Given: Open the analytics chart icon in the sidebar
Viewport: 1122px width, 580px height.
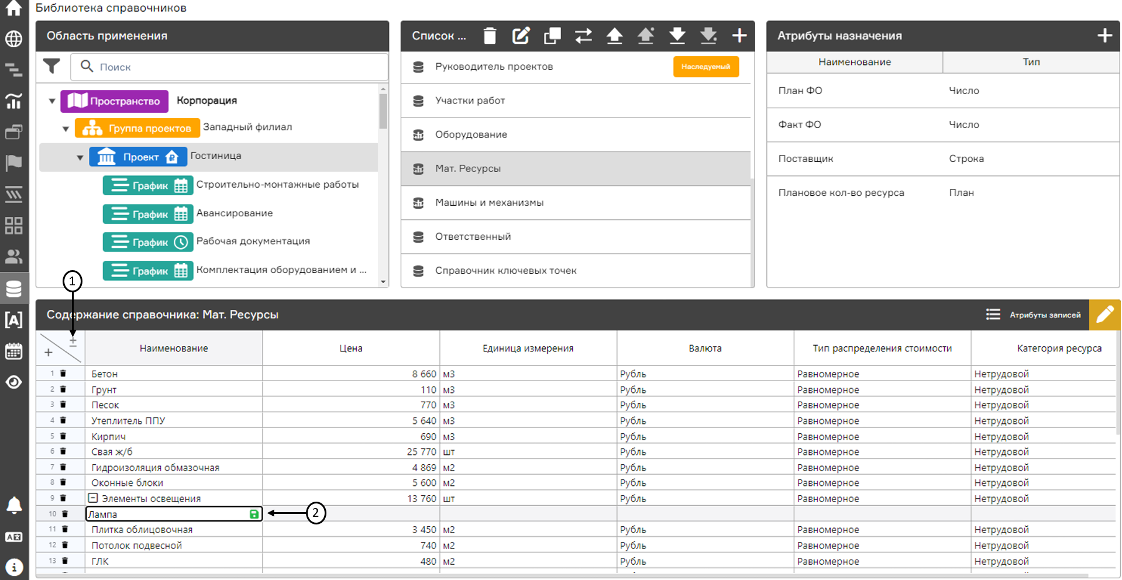Looking at the screenshot, I should pos(13,101).
